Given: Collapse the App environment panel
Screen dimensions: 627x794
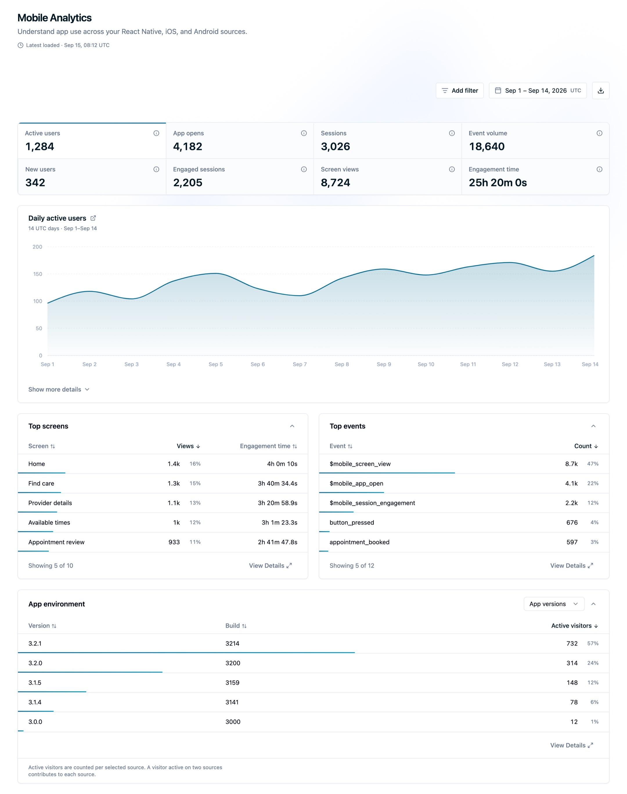Looking at the screenshot, I should (x=593, y=604).
